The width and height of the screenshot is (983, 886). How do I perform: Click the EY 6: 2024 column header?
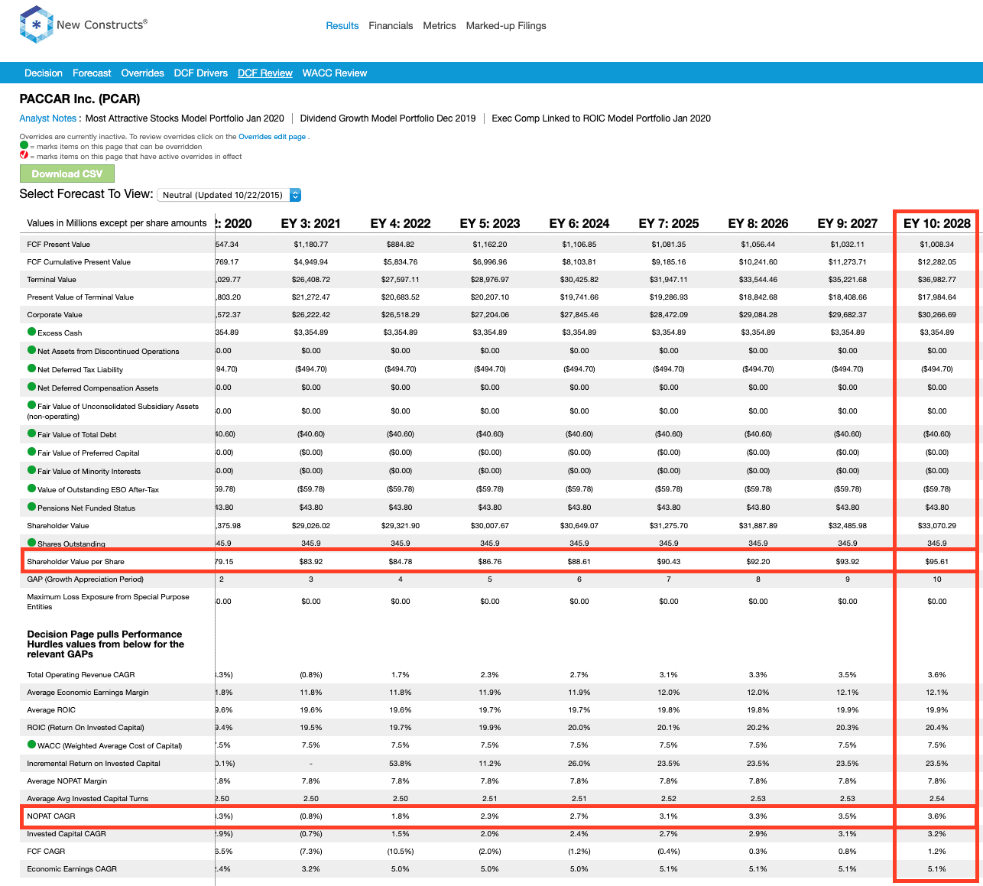point(579,223)
